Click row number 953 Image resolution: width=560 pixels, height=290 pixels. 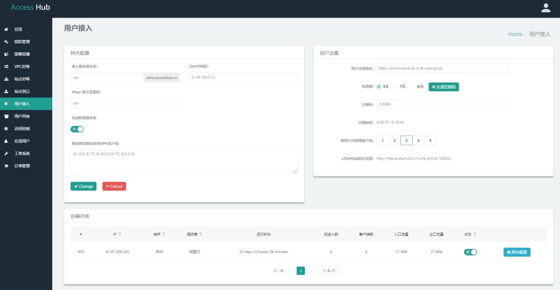click(81, 252)
